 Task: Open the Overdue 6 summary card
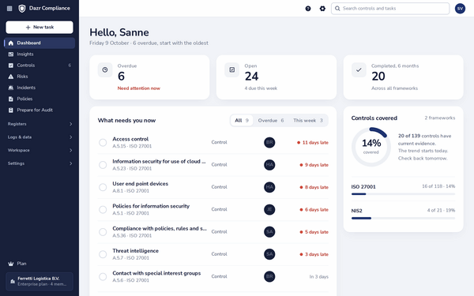click(149, 77)
